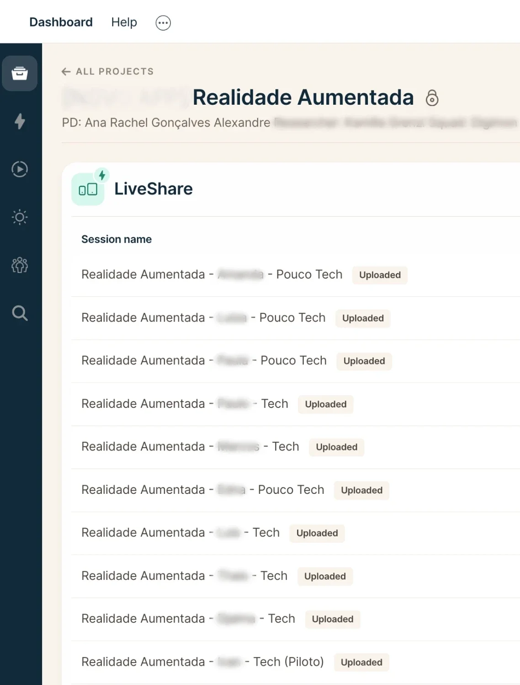Open the play recordings sidebar icon

[x=20, y=169]
